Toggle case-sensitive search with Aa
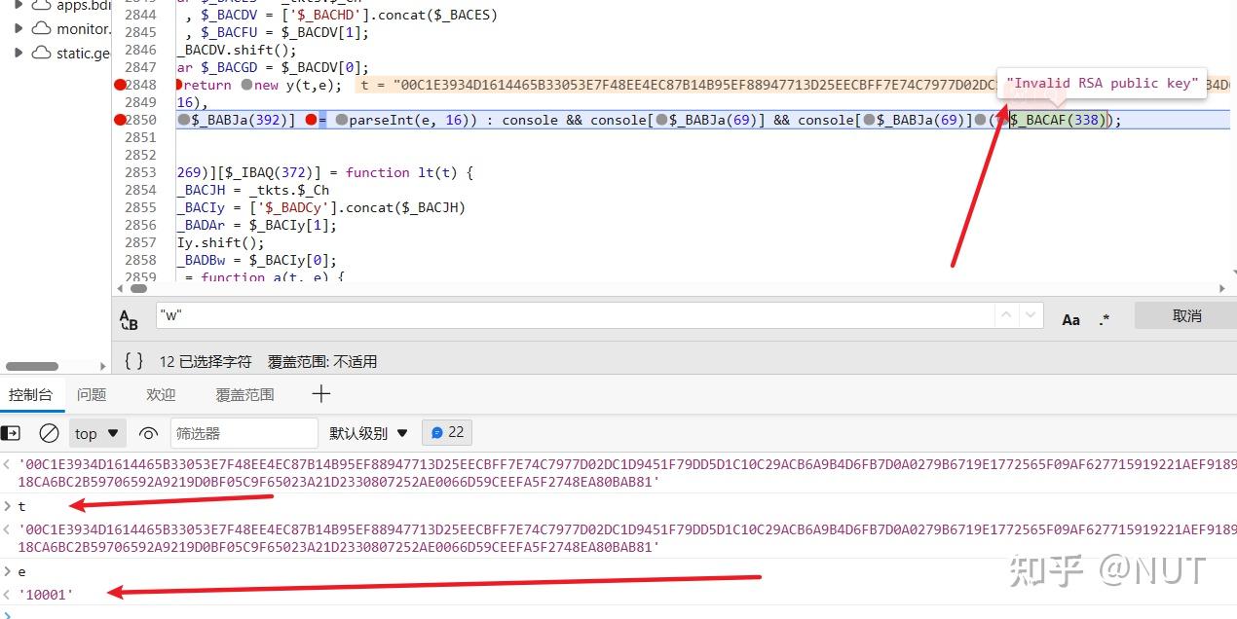Screen dimensions: 1237x619 (x=1070, y=318)
